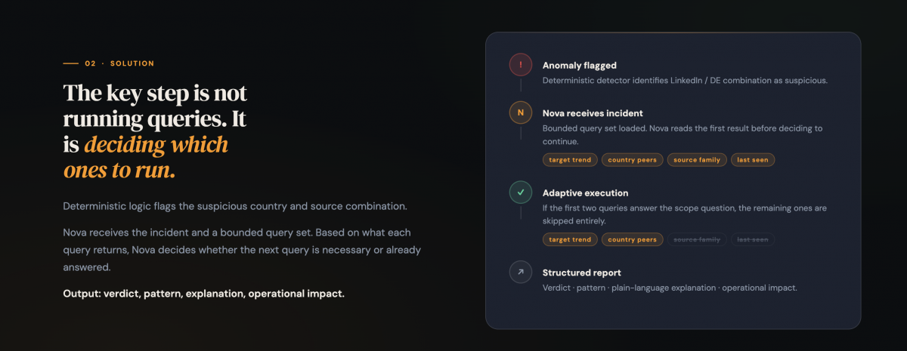The width and height of the screenshot is (907, 351).
Task: Open the "Nova receives incident" step heading
Action: 593,113
